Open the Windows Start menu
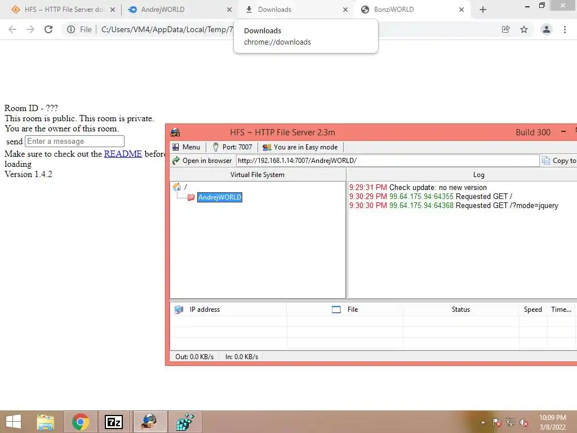The width and height of the screenshot is (577, 433). point(14,422)
